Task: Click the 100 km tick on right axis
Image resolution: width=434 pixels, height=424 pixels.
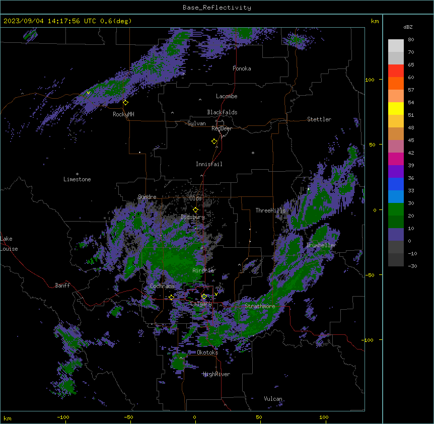Action: coord(370,80)
